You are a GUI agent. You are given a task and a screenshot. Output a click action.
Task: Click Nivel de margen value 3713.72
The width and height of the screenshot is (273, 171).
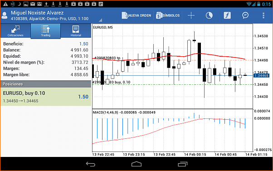(x=80, y=62)
